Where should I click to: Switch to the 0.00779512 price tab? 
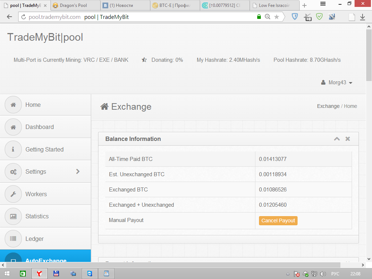click(x=225, y=5)
